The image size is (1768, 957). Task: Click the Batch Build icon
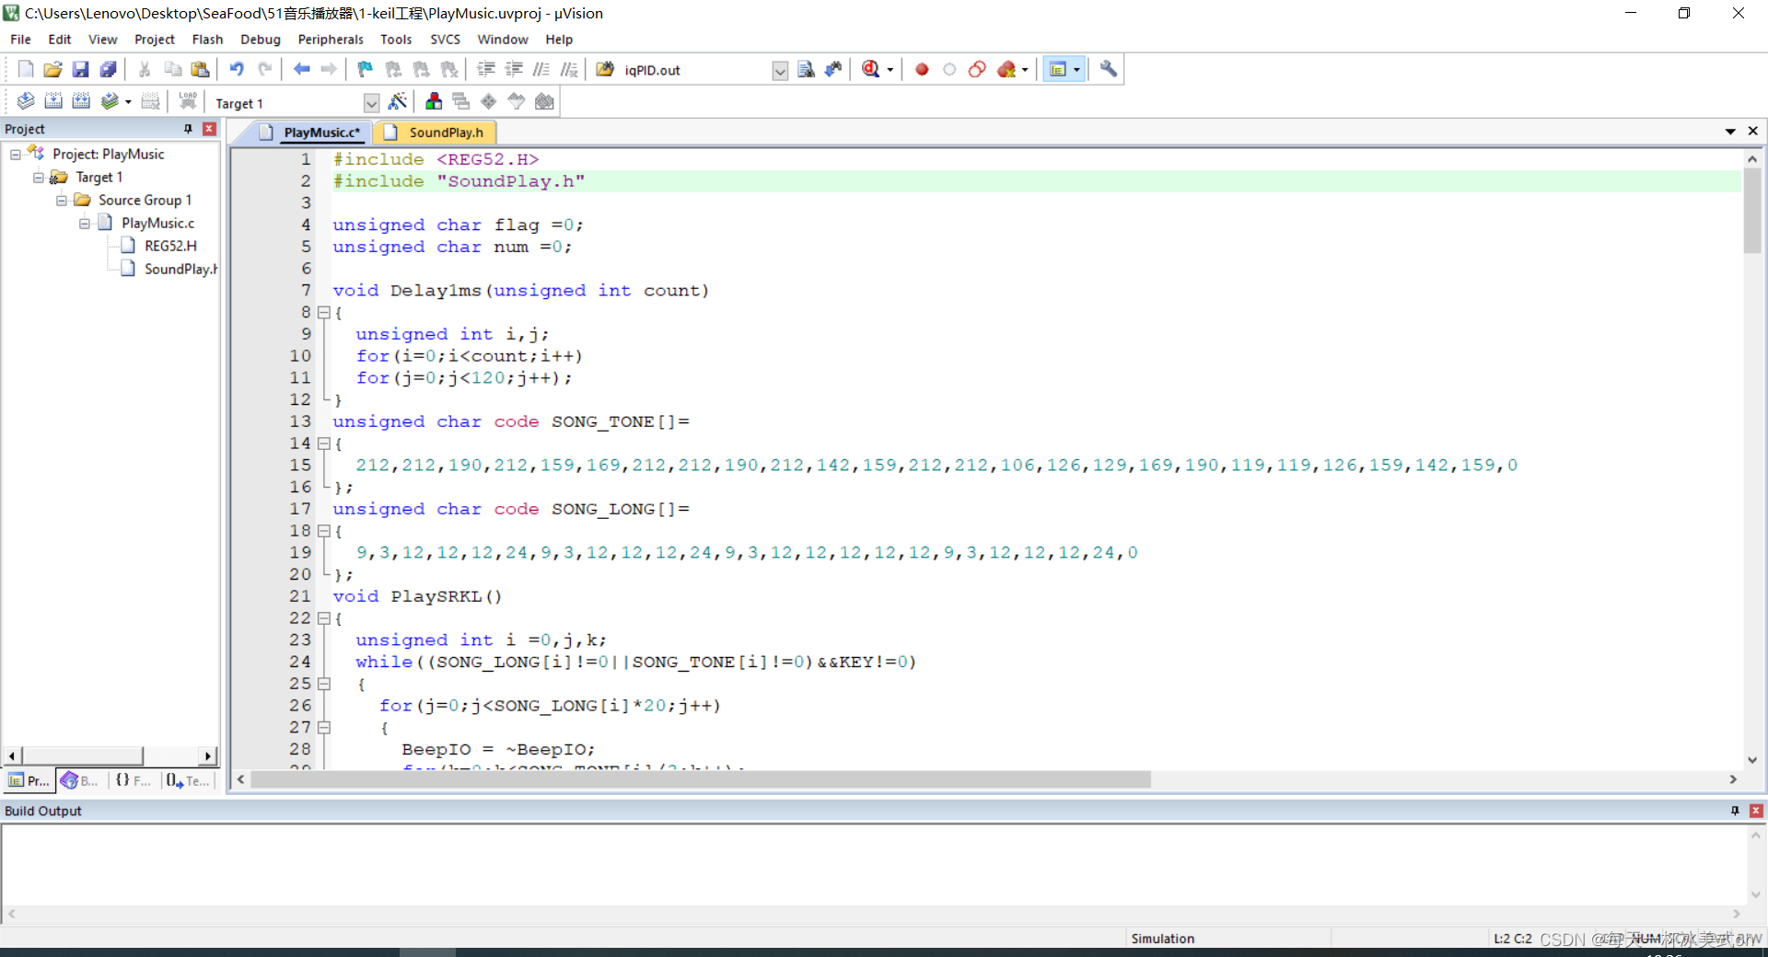click(x=110, y=101)
